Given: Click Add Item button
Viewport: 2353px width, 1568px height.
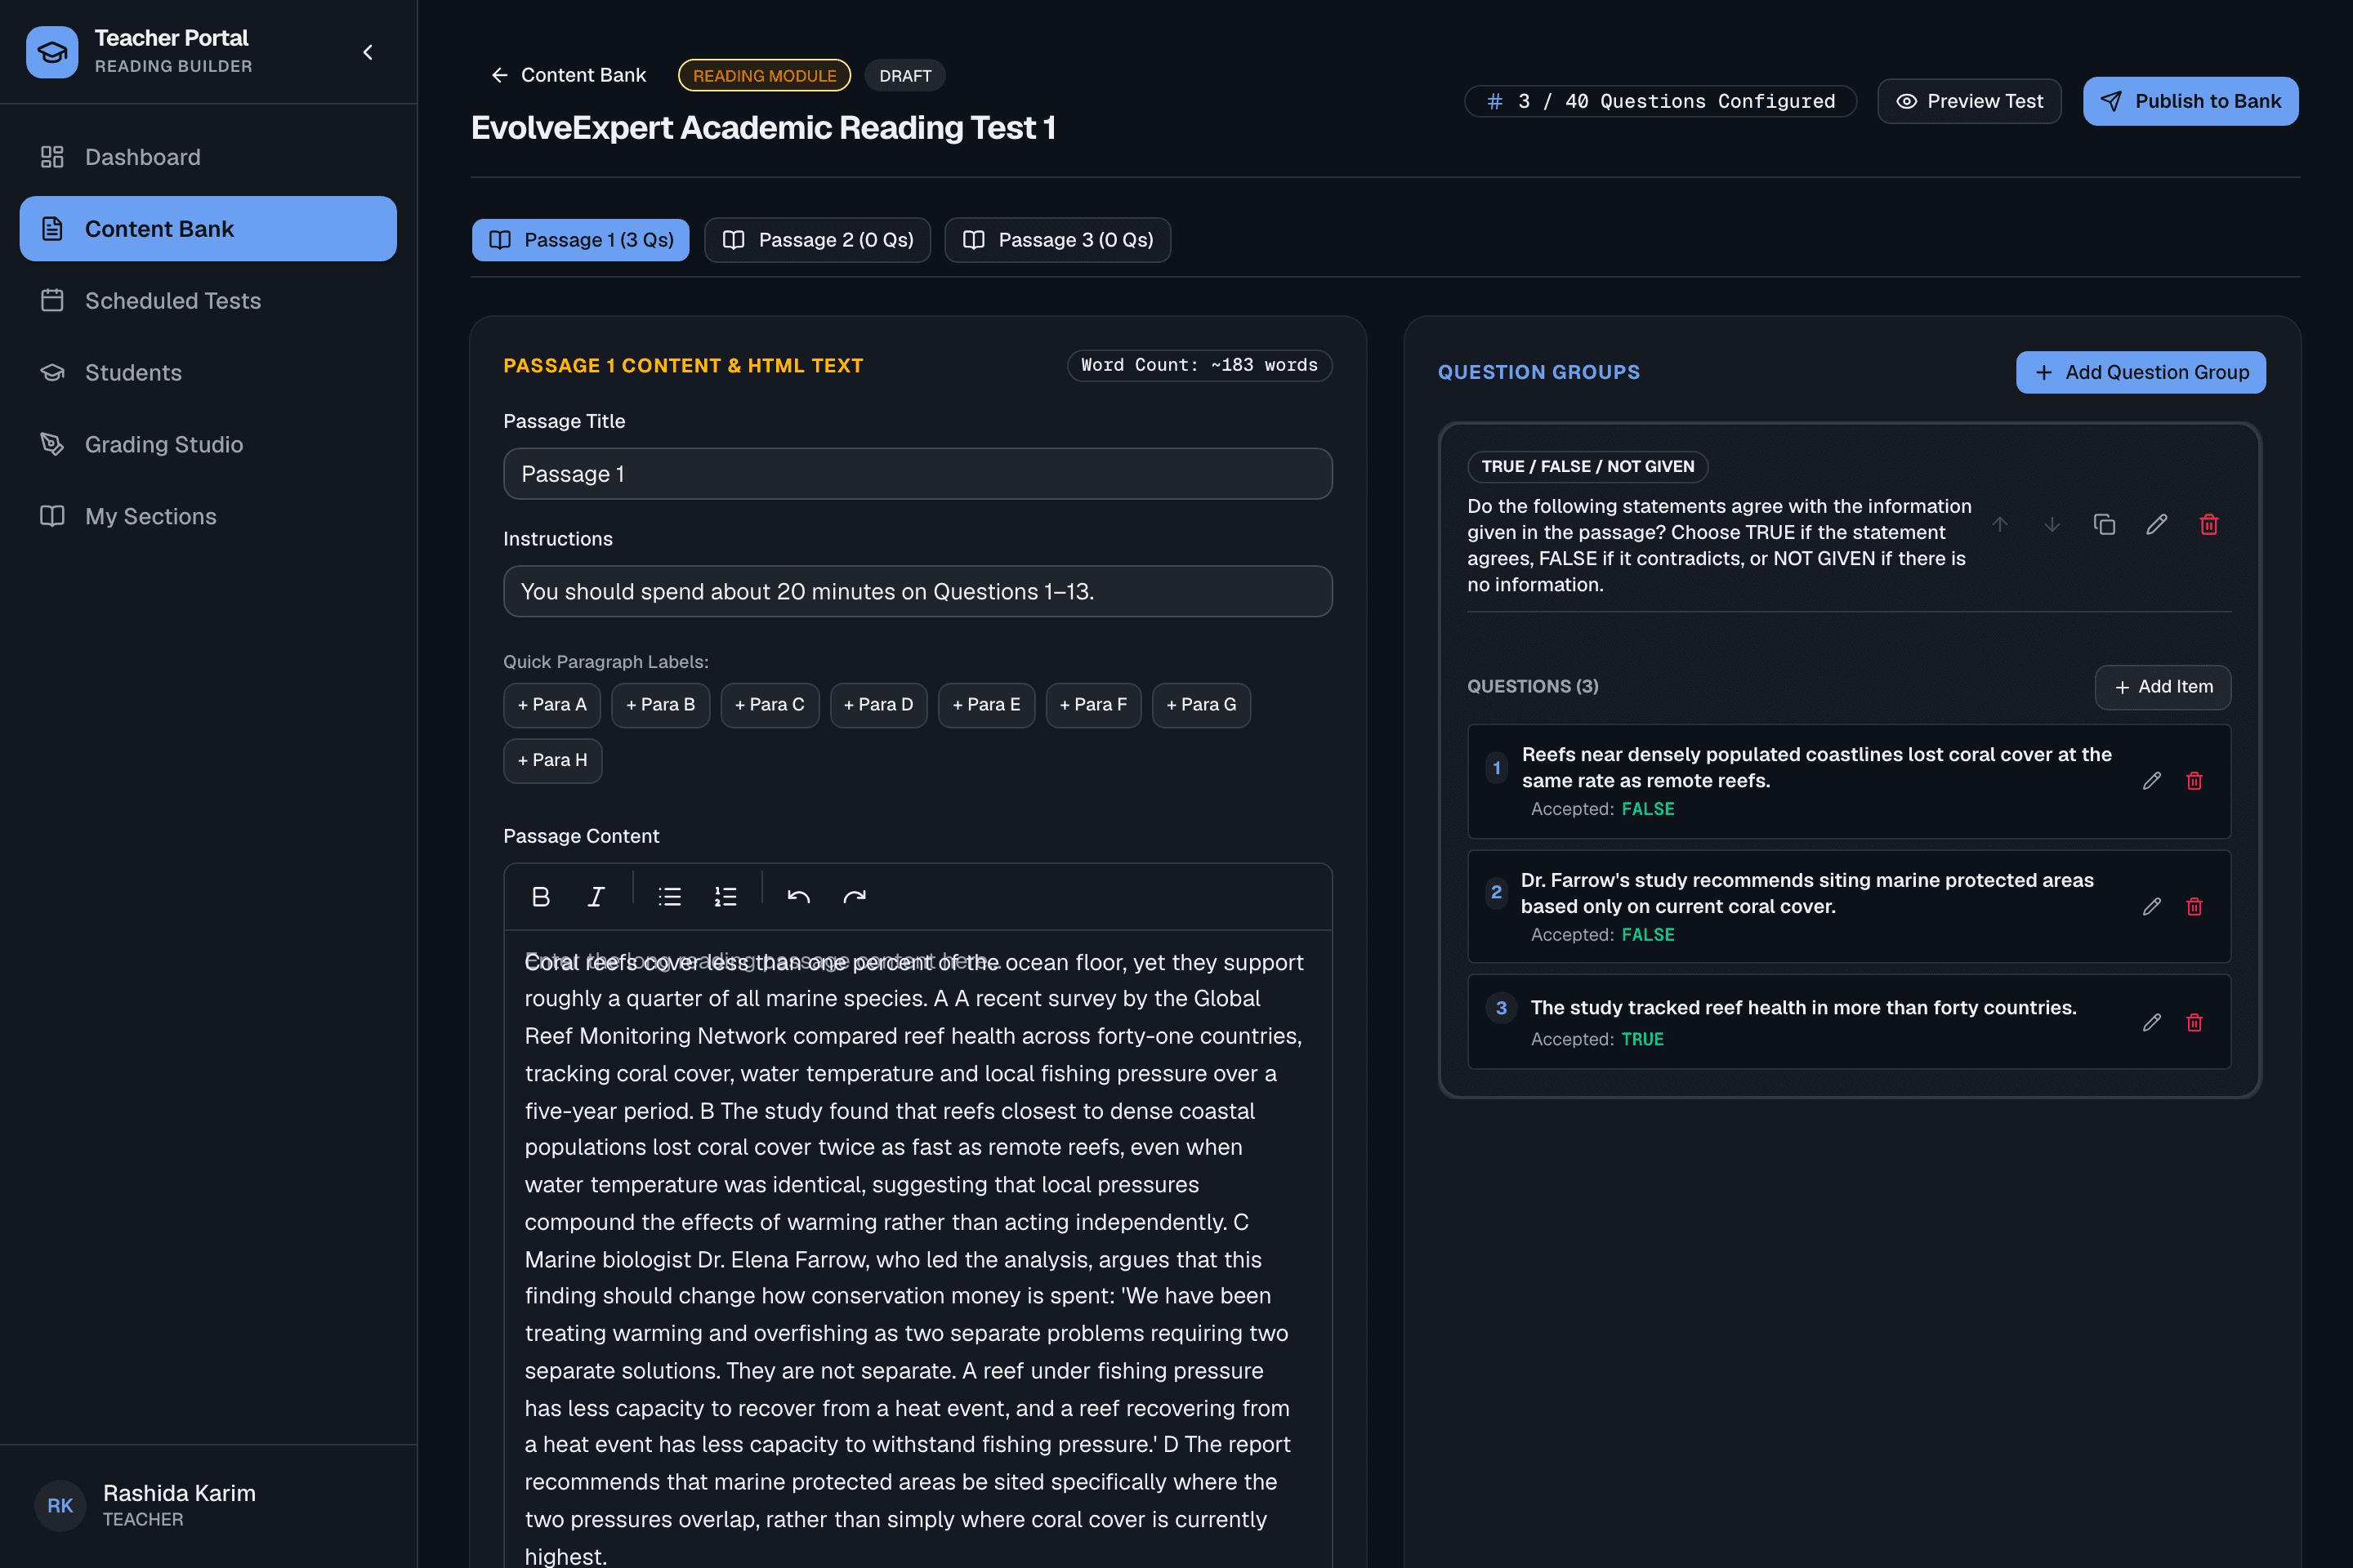Looking at the screenshot, I should 2163,687.
